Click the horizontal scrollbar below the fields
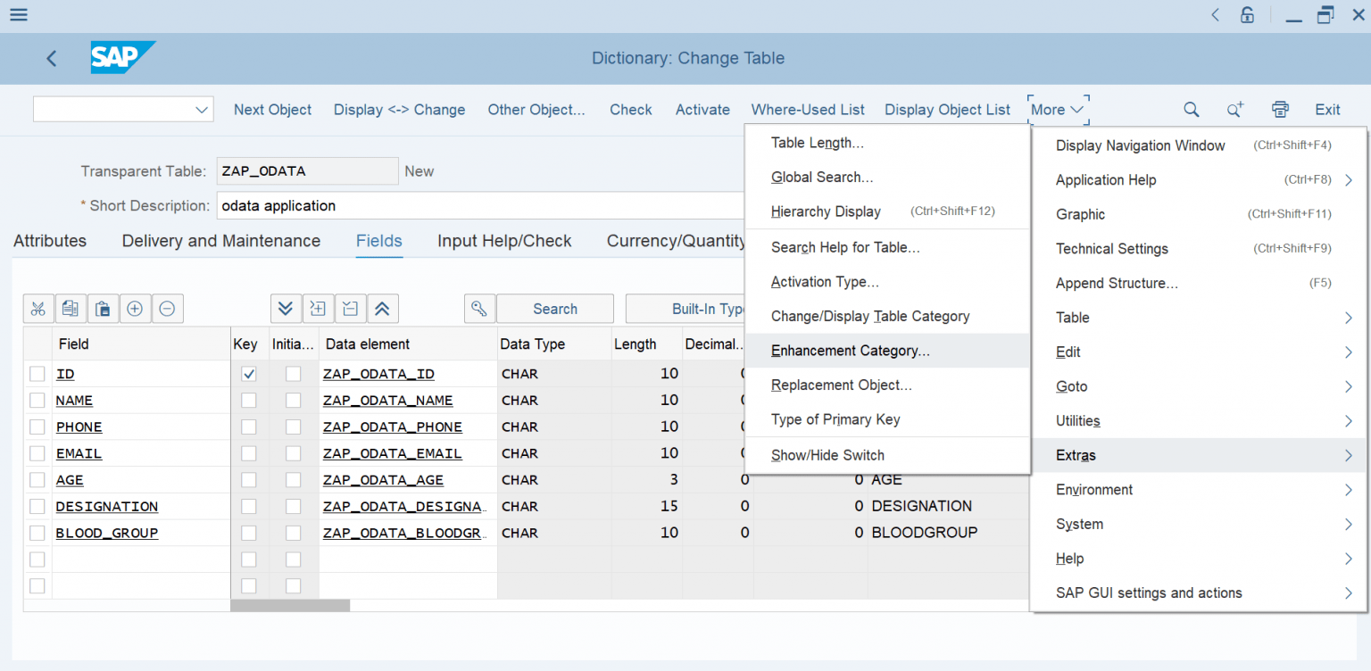 point(290,604)
